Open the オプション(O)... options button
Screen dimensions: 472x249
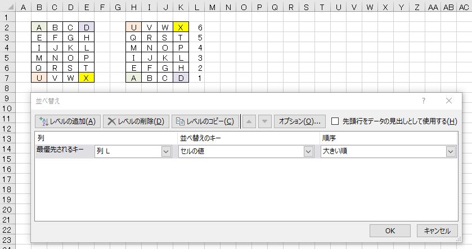tap(299, 121)
